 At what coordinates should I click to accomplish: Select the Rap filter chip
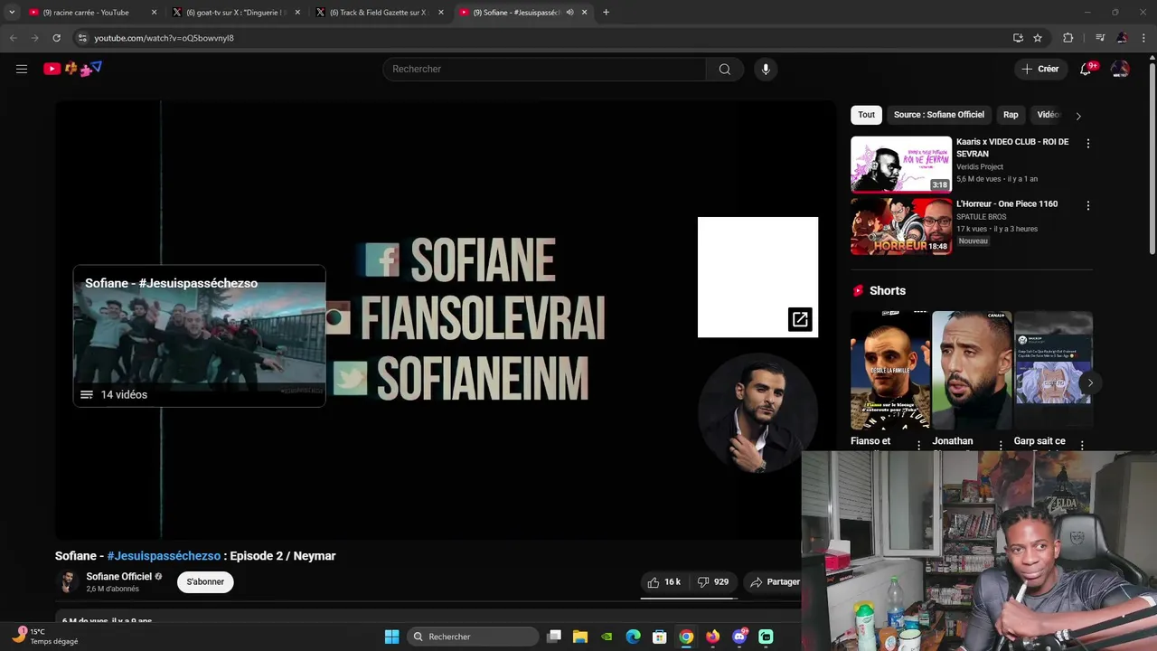tap(1011, 115)
